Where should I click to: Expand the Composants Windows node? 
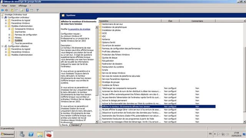pyautogui.click(x=9, y=29)
